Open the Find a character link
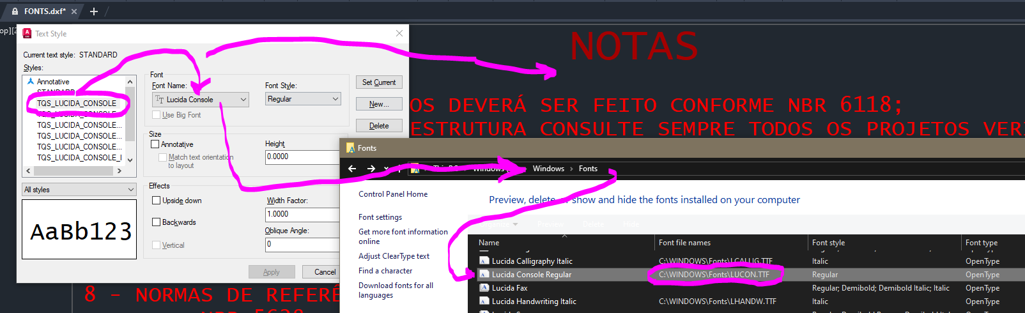 (385, 271)
